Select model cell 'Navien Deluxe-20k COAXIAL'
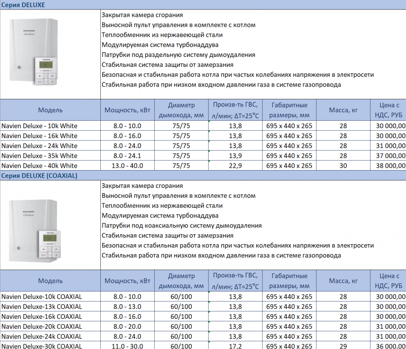Image resolution: width=406 pixels, height=349 pixels. point(50,326)
